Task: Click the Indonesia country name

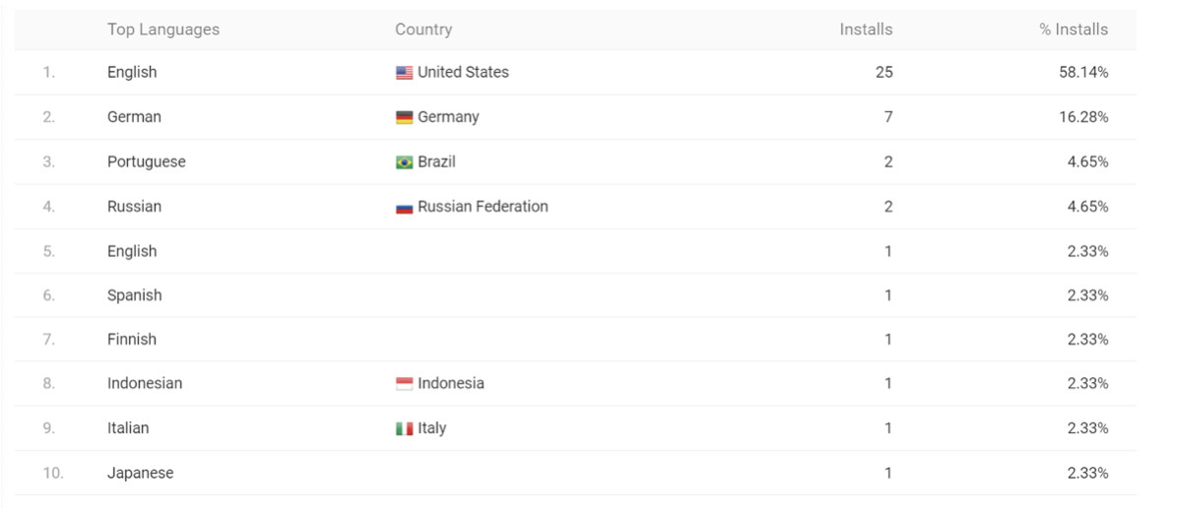Action: click(450, 384)
